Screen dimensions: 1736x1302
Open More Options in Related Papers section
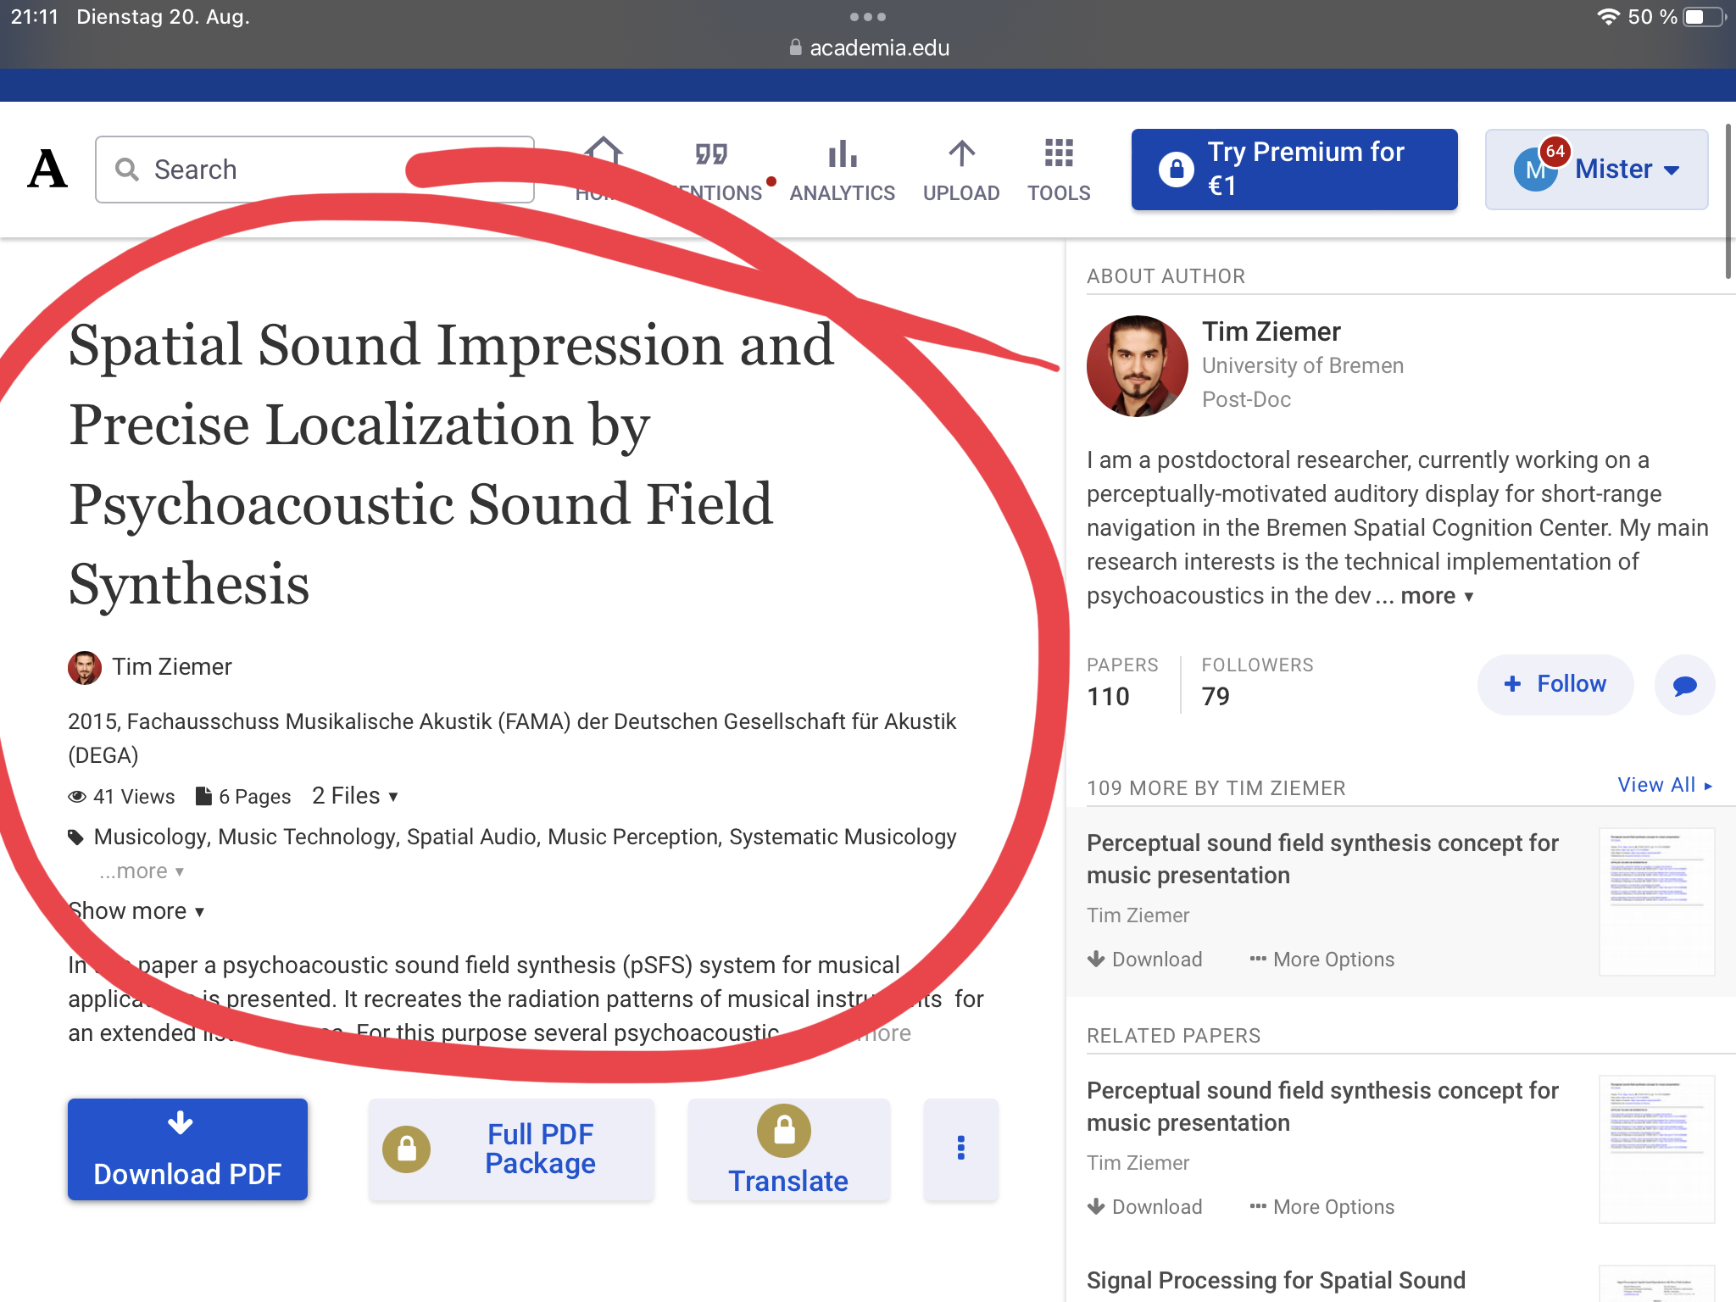pos(1322,1207)
